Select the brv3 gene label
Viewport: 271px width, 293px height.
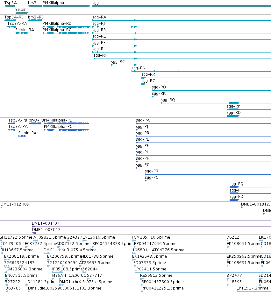(32, 3)
